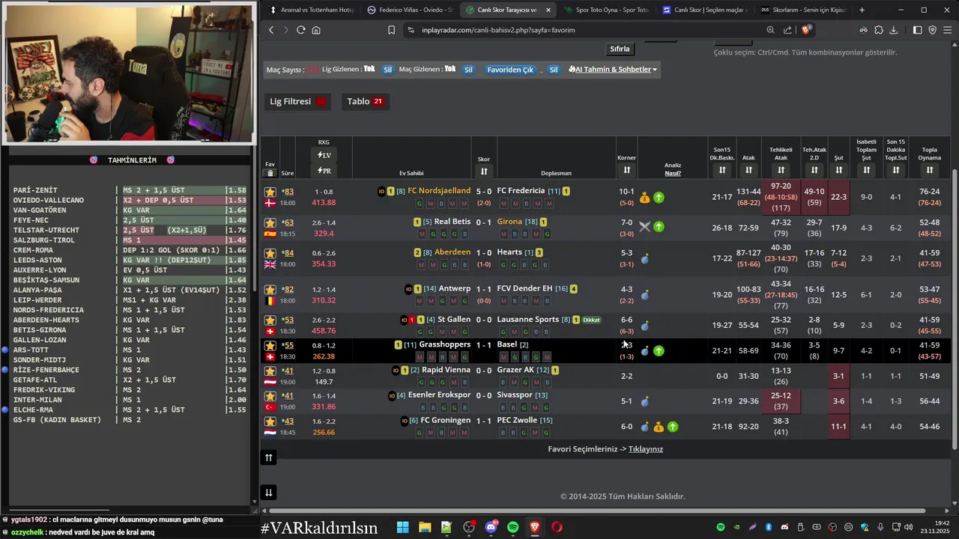
Task: Toggle the favorite star for Esenler Erokspor row
Action: [270, 396]
